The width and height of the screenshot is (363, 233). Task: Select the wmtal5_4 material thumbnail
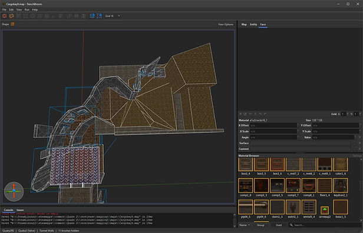point(309,207)
